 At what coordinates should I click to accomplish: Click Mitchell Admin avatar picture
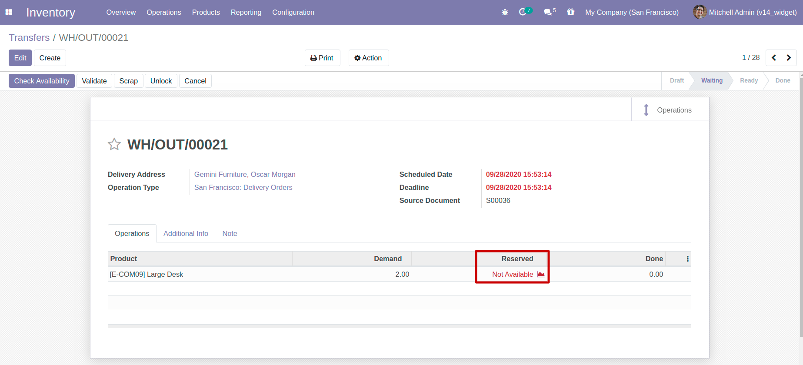coord(700,12)
